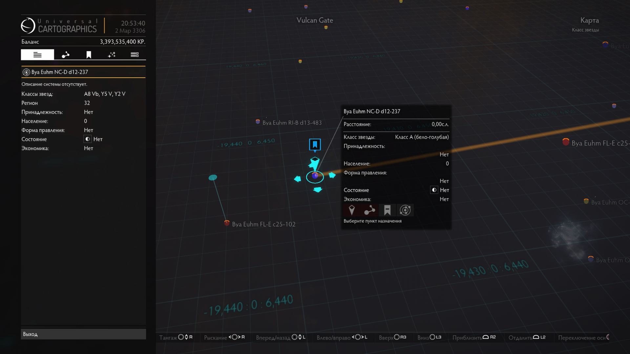630x354 pixels.
Task: Open system map icon in popup
Action: pyautogui.click(x=405, y=210)
